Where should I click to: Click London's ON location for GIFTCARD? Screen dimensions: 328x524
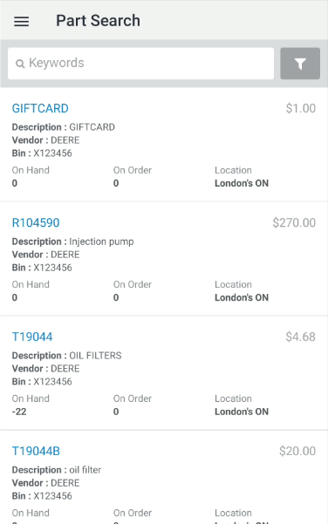pos(242,183)
